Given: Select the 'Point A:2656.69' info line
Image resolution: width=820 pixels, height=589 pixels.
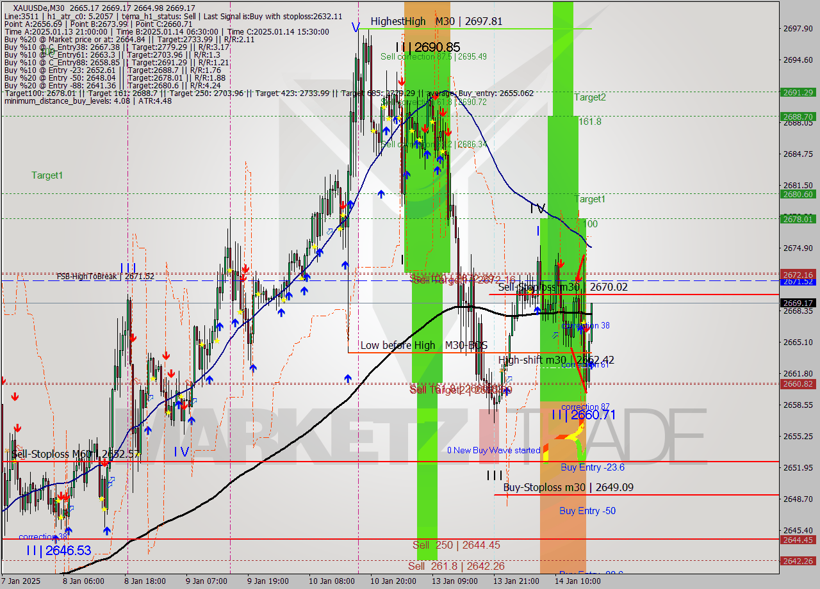Looking at the screenshot, I should pyautogui.click(x=98, y=24).
